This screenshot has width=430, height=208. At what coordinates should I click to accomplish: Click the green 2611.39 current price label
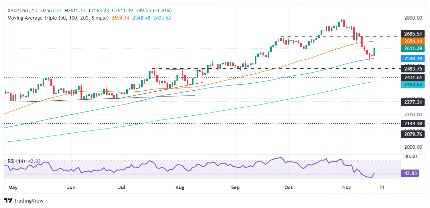coord(413,48)
